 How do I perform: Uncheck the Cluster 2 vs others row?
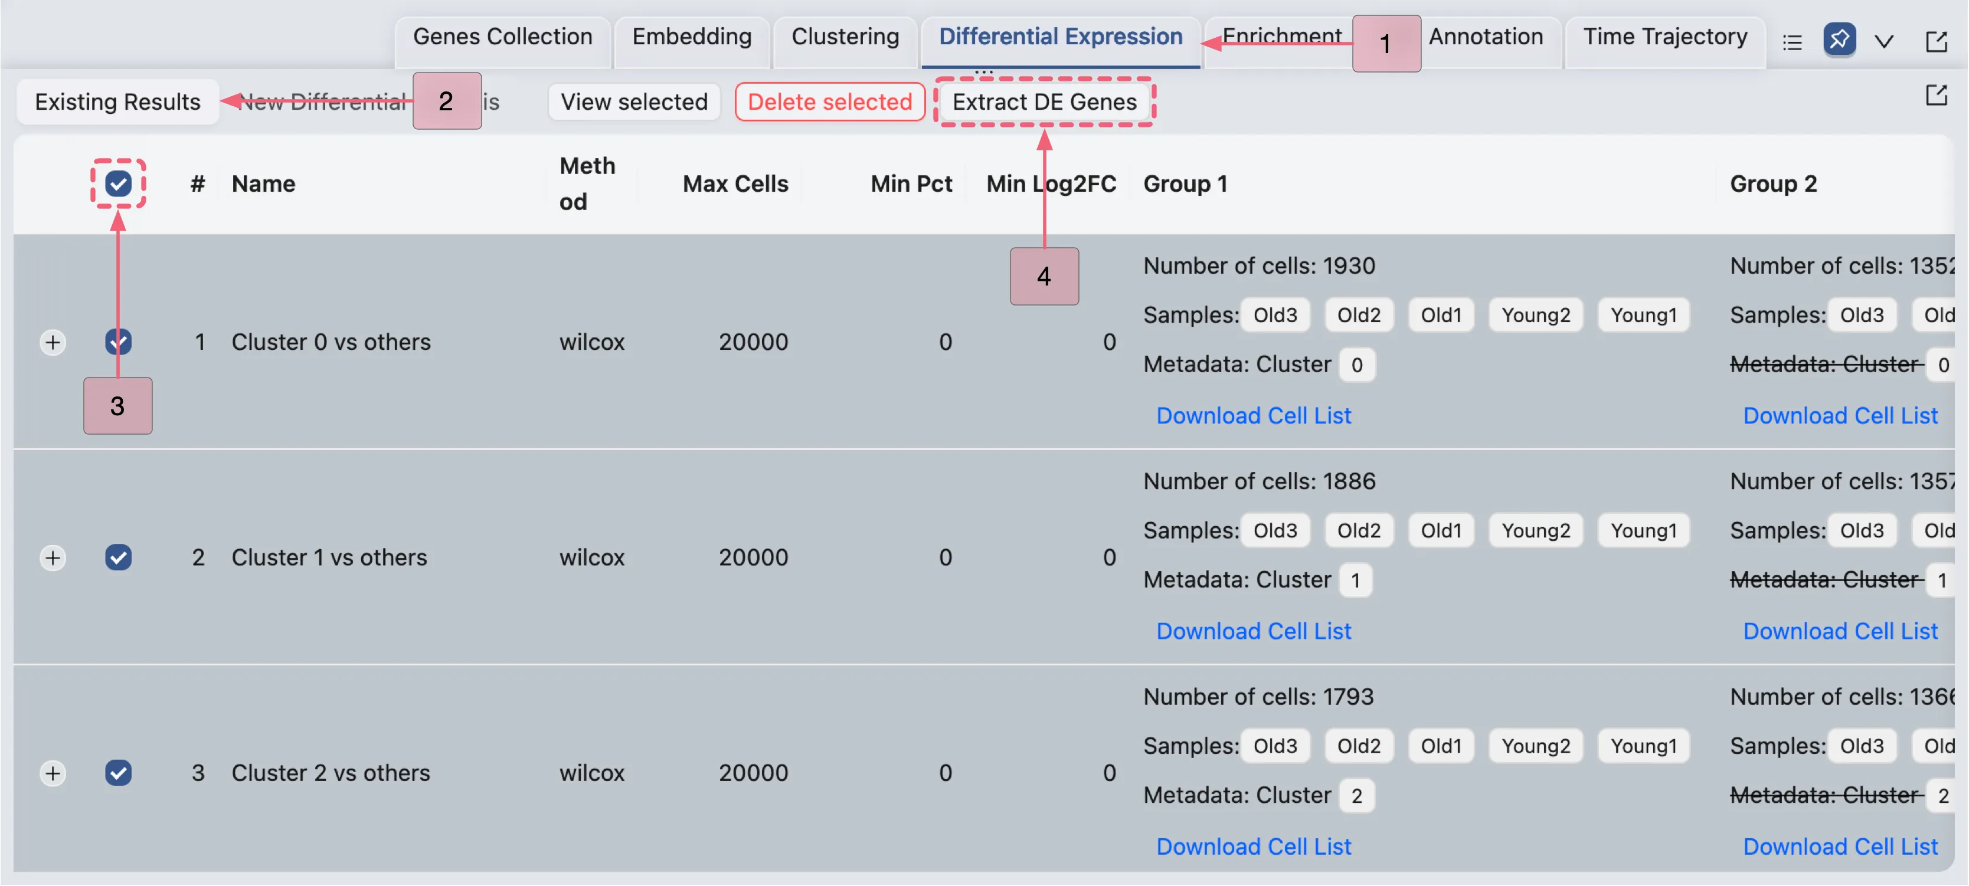click(117, 773)
